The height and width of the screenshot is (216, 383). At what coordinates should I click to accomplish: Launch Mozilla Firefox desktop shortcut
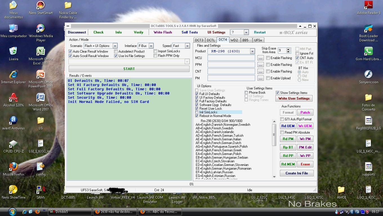click(14, 169)
